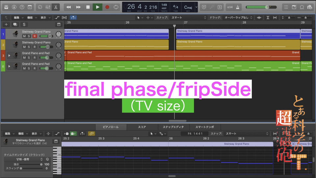
Task: Open the Library panel icon
Action: click(6, 7)
